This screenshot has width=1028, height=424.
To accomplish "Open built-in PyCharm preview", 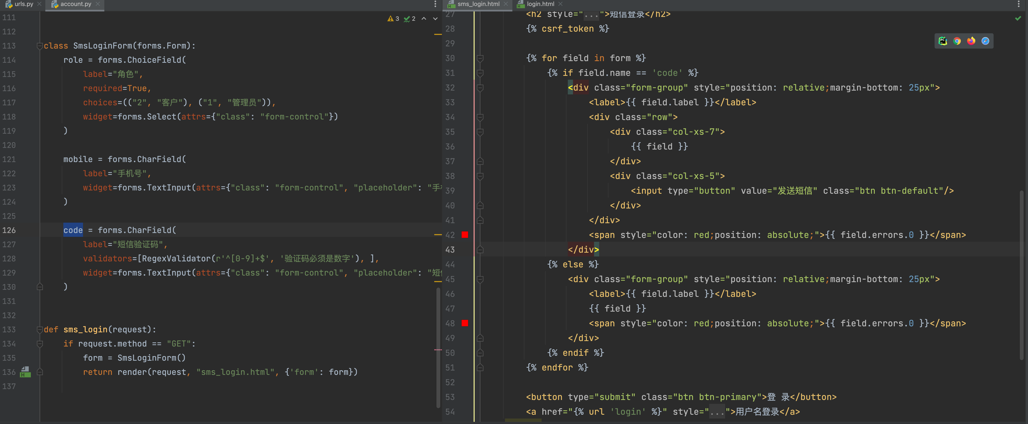I will pos(943,41).
